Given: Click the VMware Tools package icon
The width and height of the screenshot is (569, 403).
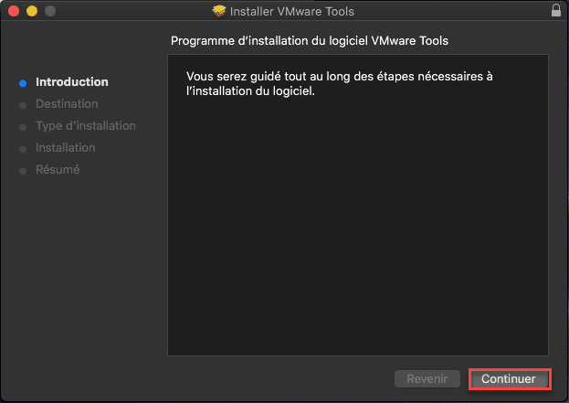Looking at the screenshot, I should tap(219, 11).
